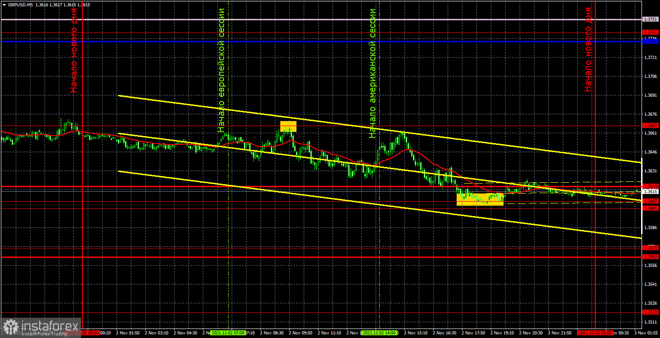Click the 'Начало американской сессии' label
The height and width of the screenshot is (338, 660).
[x=372, y=73]
